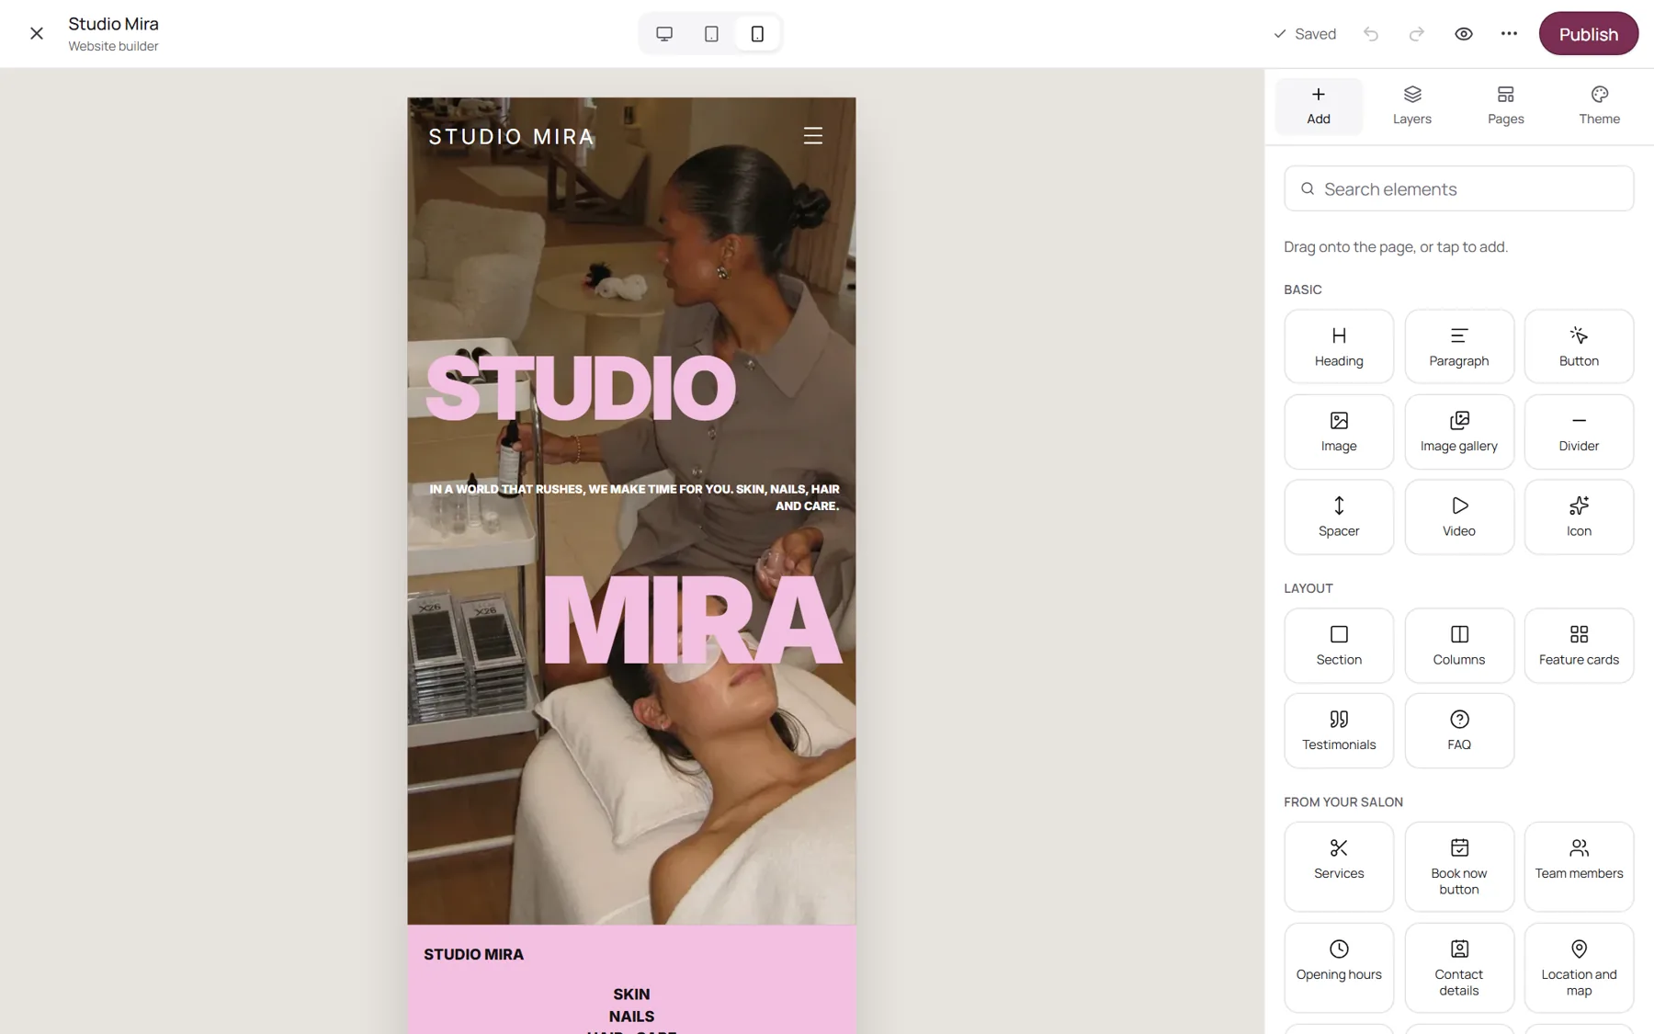
Task: Select the SKIN text in footer
Action: 631,994
